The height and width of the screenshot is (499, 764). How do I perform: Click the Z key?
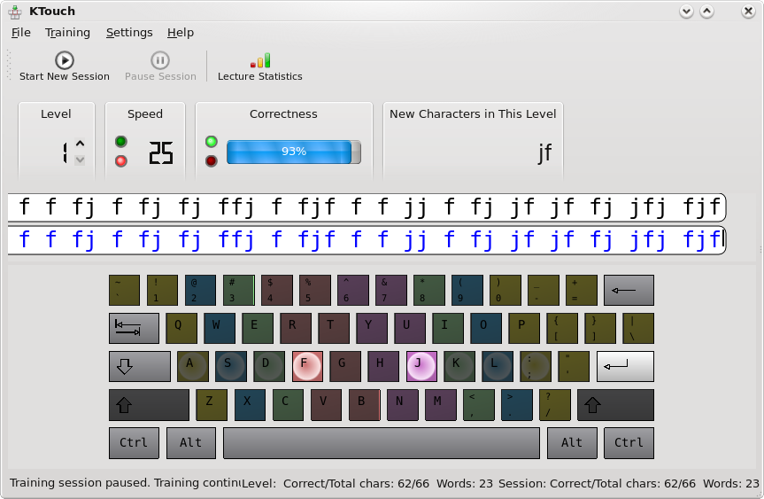[x=212, y=404]
